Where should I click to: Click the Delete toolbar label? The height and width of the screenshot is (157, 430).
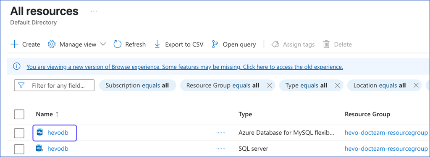pyautogui.click(x=343, y=44)
